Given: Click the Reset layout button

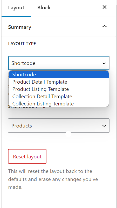Looking at the screenshot, I should (27, 156).
